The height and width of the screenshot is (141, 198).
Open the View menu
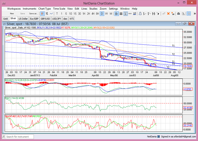pyautogui.click(x=70, y=9)
